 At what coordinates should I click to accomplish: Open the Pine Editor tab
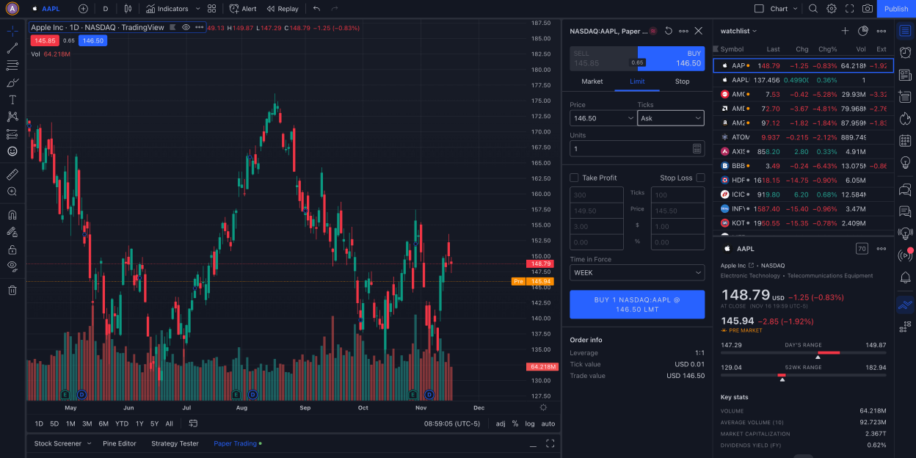tap(119, 443)
